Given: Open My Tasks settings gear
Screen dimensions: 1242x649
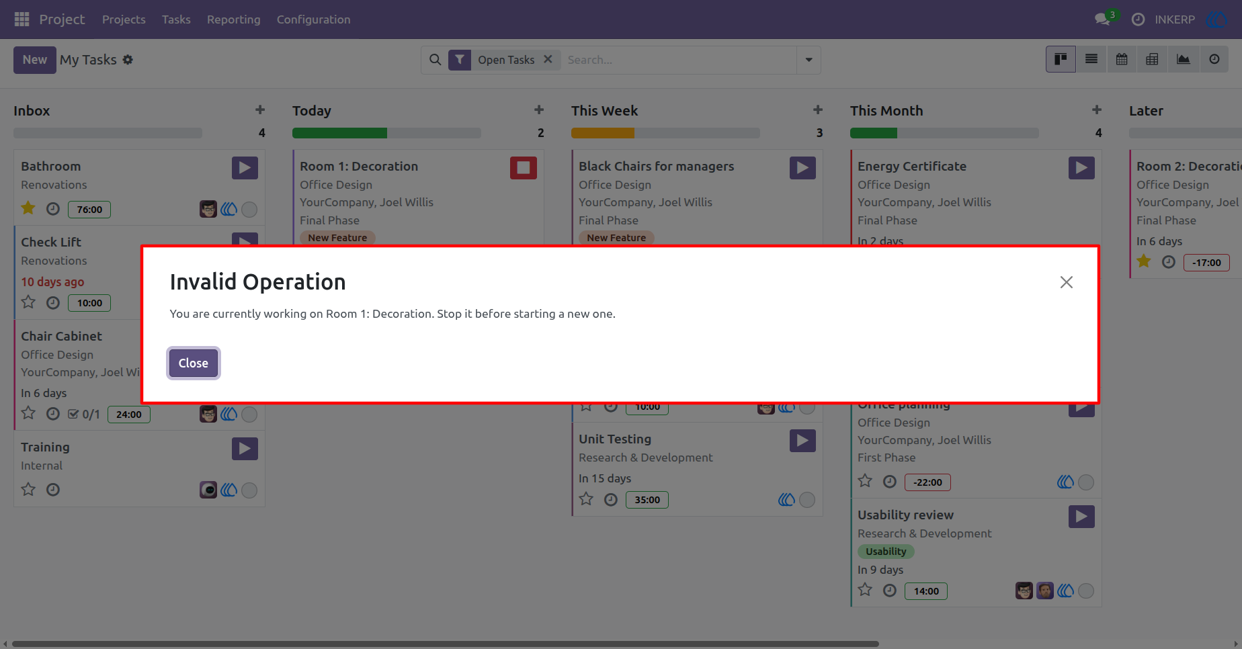Looking at the screenshot, I should coord(128,60).
